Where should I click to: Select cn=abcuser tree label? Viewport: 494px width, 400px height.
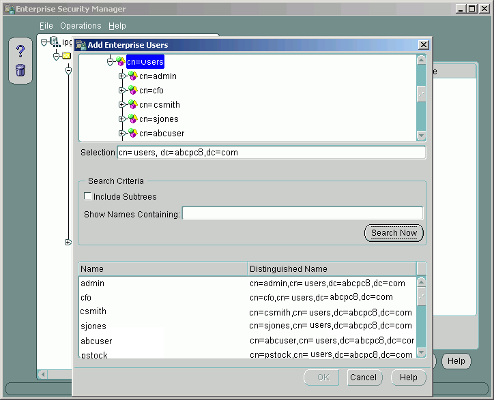tap(162, 134)
